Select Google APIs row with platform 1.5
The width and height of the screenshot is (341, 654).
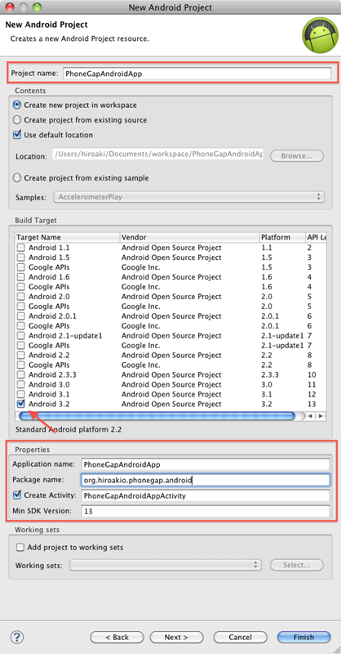[170, 267]
